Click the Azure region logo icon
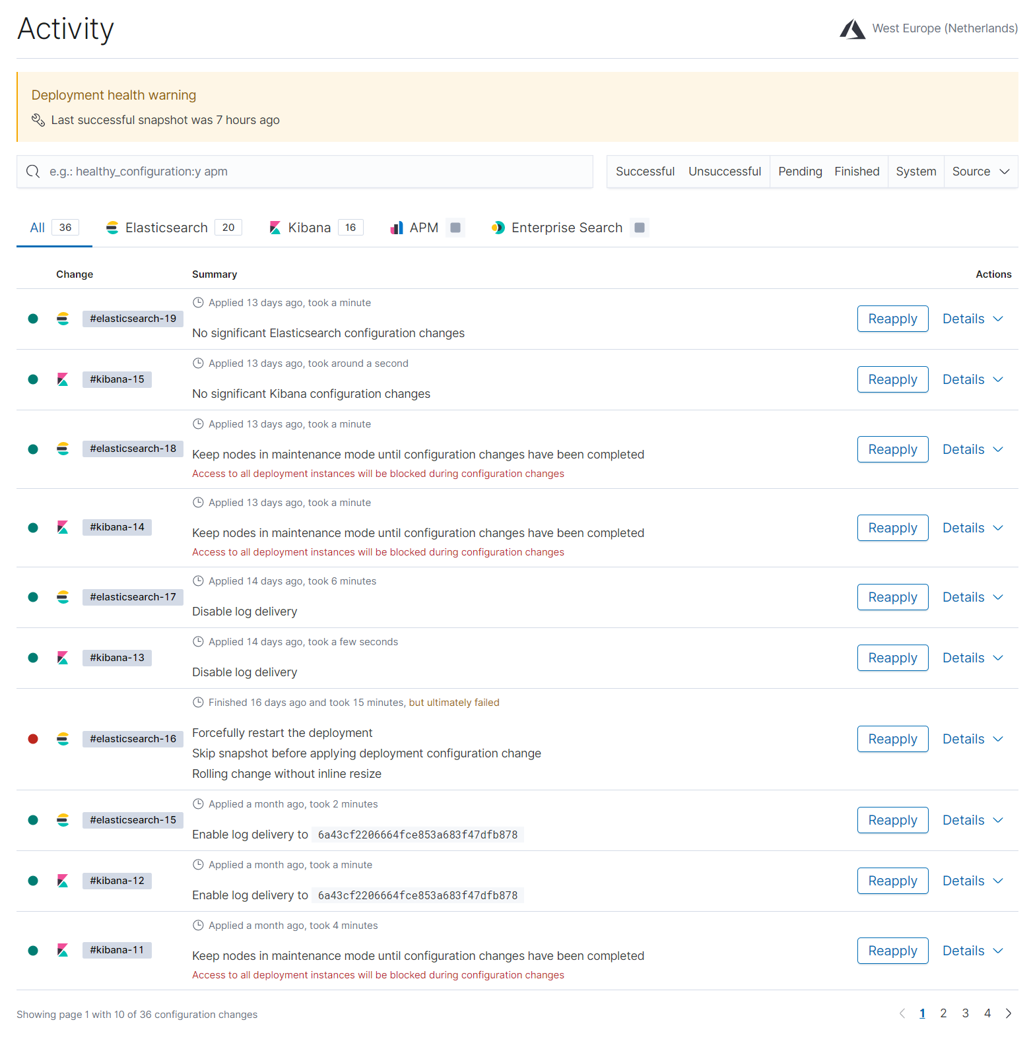This screenshot has width=1029, height=1045. pyautogui.click(x=852, y=29)
